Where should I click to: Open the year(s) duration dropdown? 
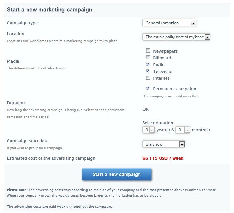pos(149,130)
